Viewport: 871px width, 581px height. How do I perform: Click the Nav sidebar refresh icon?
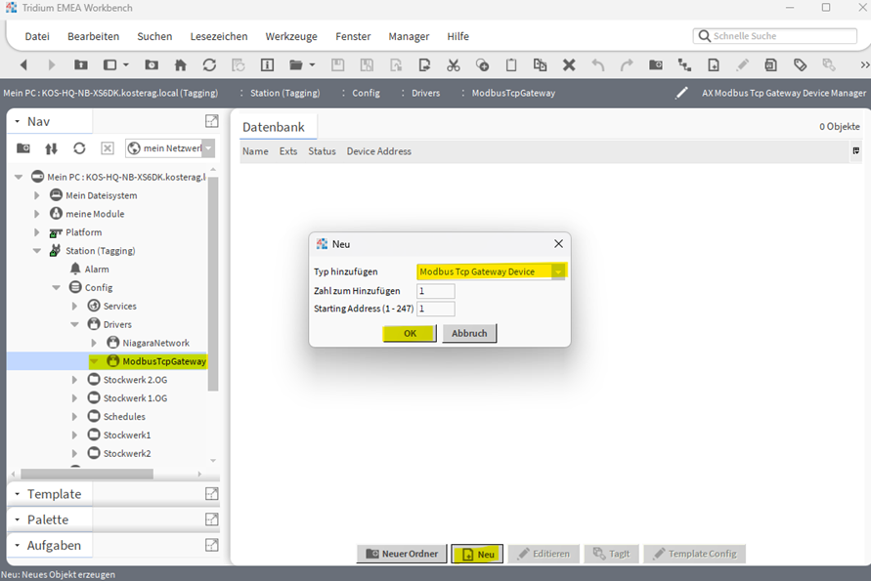click(x=79, y=148)
